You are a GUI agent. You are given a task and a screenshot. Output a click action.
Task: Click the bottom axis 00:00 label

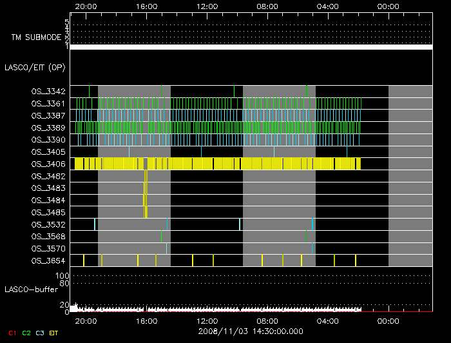click(x=389, y=321)
